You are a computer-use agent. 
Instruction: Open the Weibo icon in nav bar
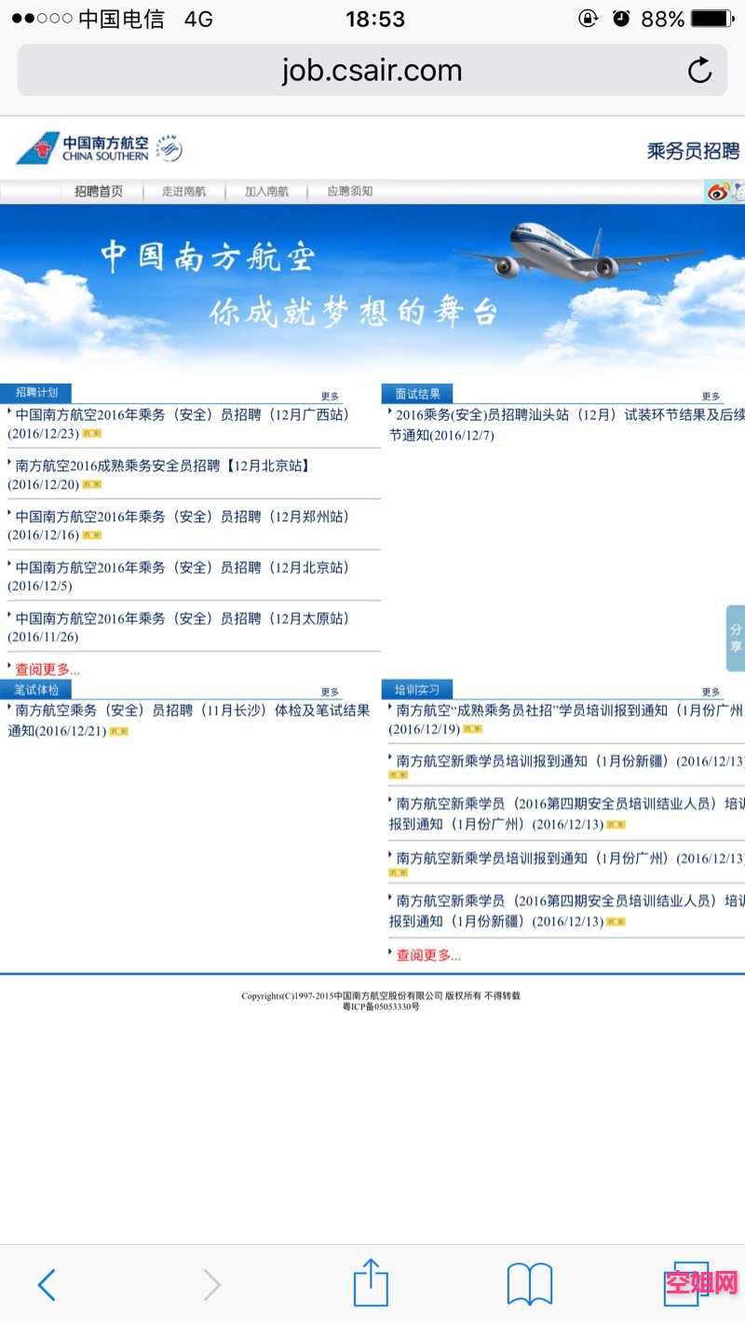[718, 192]
